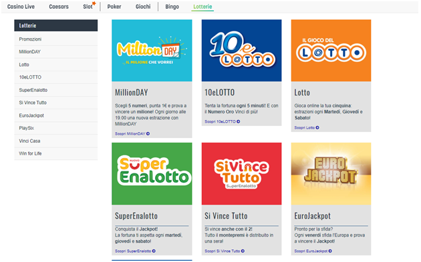Click arrow icon beside Scopri SuperEnalotto
The width and height of the screenshot is (421, 262).
coord(154,251)
